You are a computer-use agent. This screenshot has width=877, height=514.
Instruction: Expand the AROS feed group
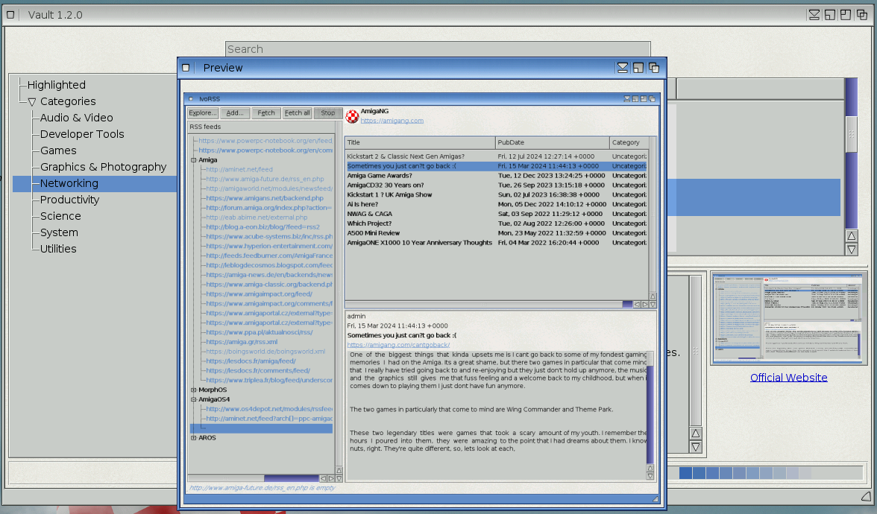coord(194,438)
